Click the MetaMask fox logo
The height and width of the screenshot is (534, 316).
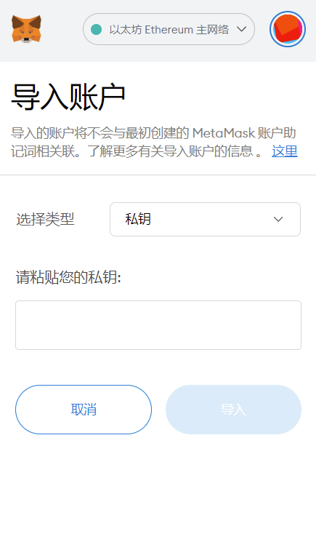click(x=26, y=29)
